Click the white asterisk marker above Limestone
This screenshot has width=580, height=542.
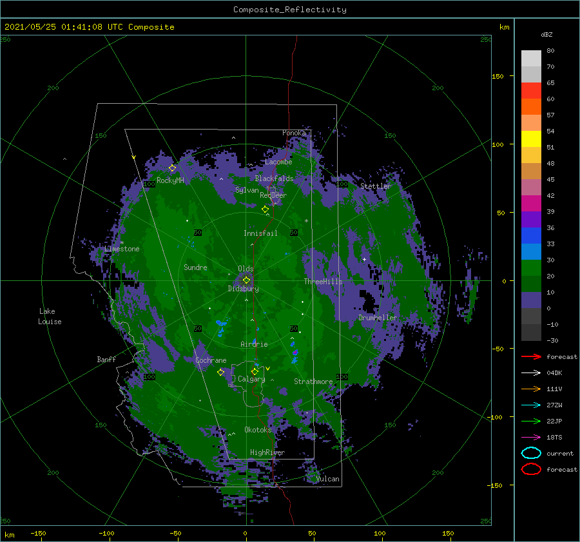[122, 243]
